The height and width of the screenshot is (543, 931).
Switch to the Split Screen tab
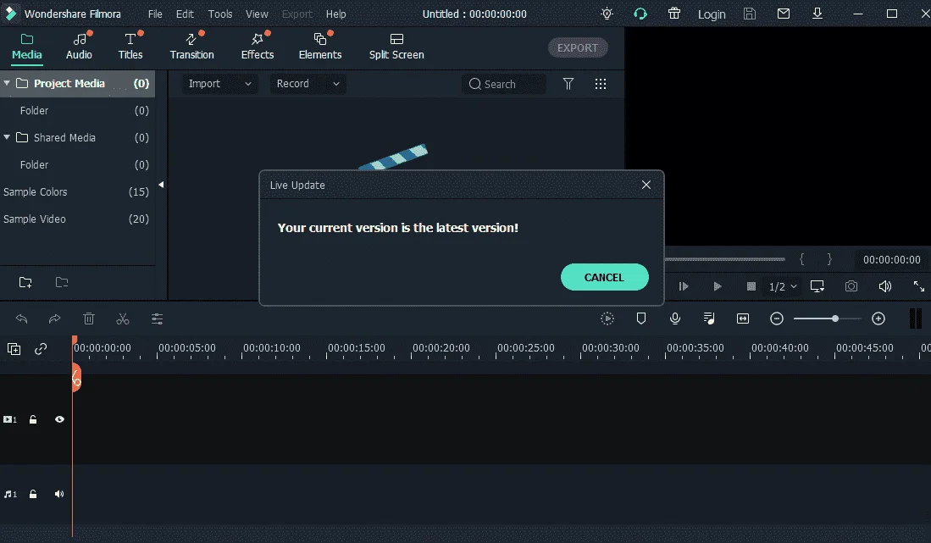(396, 47)
